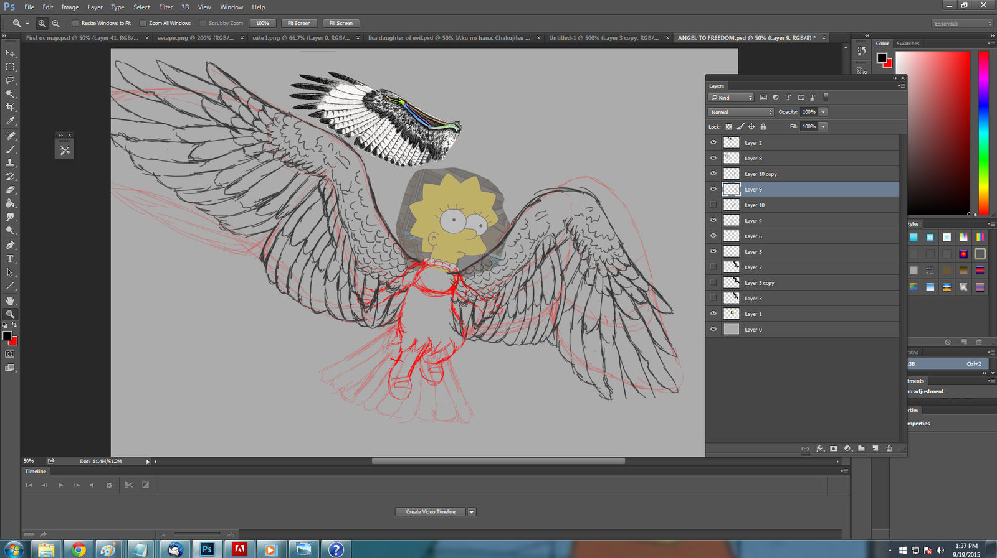Select the Lasso tool
This screenshot has width=997, height=558.
10,81
